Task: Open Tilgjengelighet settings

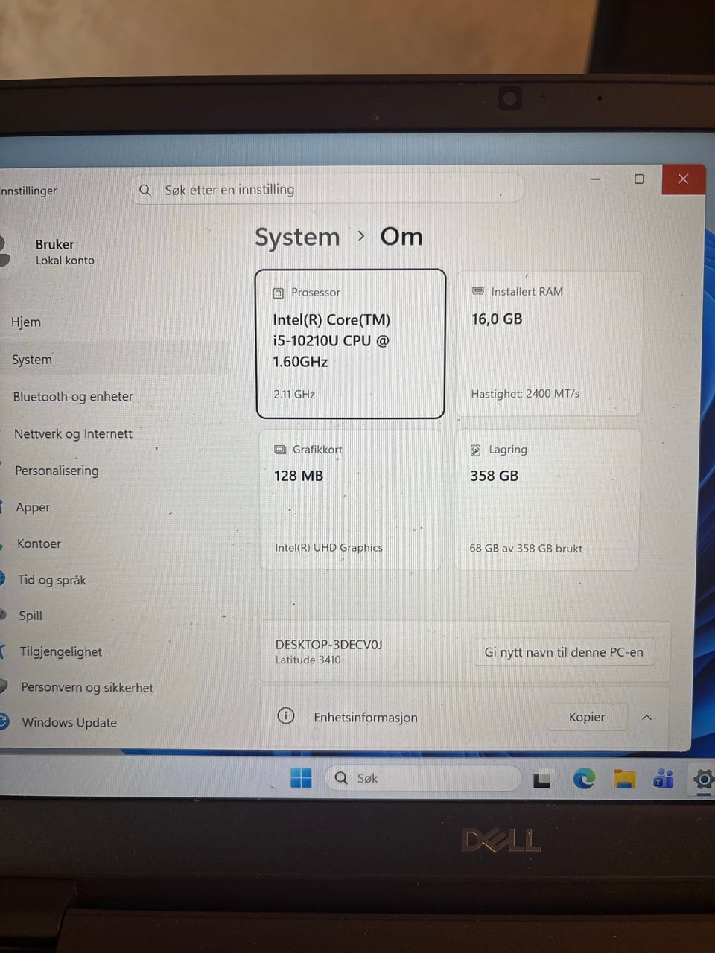Action: point(60,651)
